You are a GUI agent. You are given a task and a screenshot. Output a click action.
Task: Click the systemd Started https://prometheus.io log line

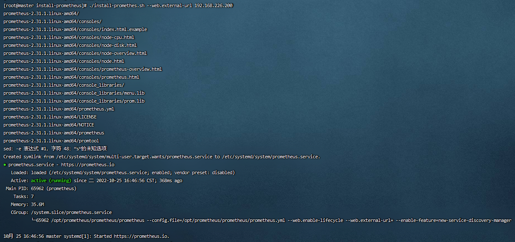(86, 236)
